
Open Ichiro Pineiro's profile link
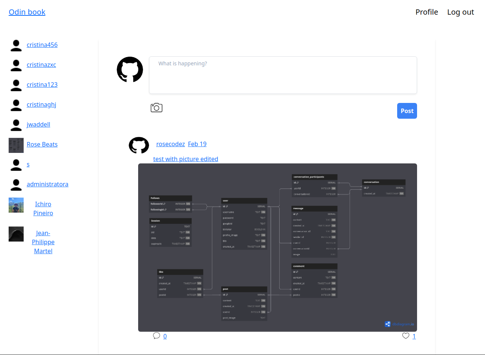tap(43, 208)
